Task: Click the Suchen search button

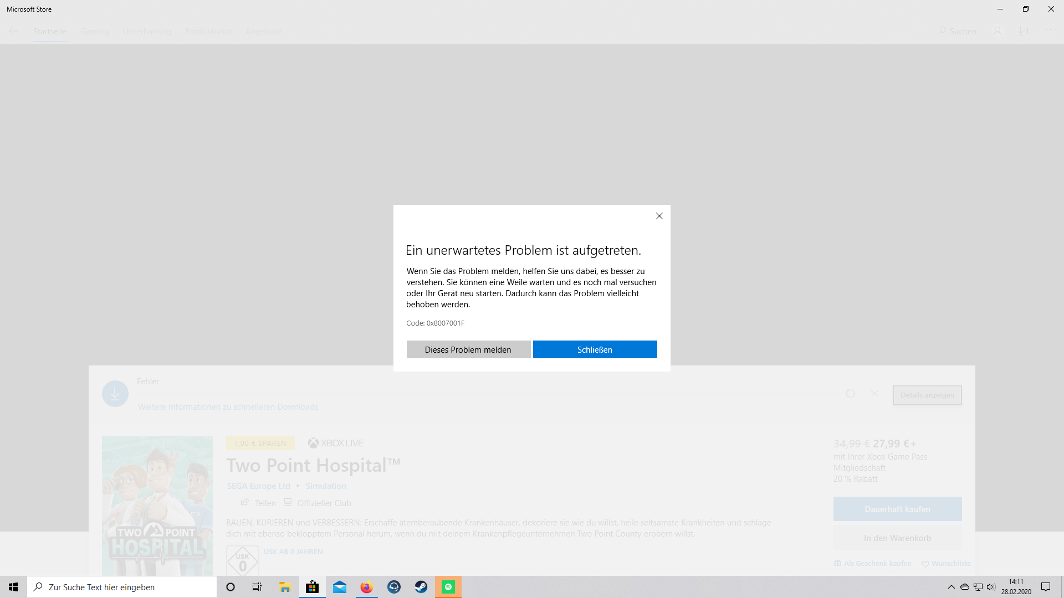Action: (x=957, y=31)
